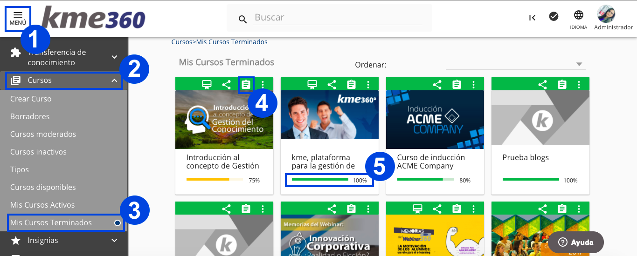
Task: Click certificate icon on Memorias Webinar motivación card
Action: pyautogui.click(x=417, y=209)
